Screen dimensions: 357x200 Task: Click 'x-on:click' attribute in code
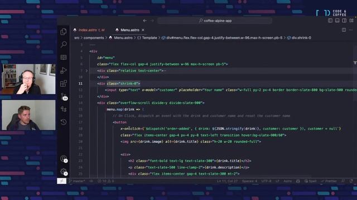pyautogui.click(x=130, y=129)
